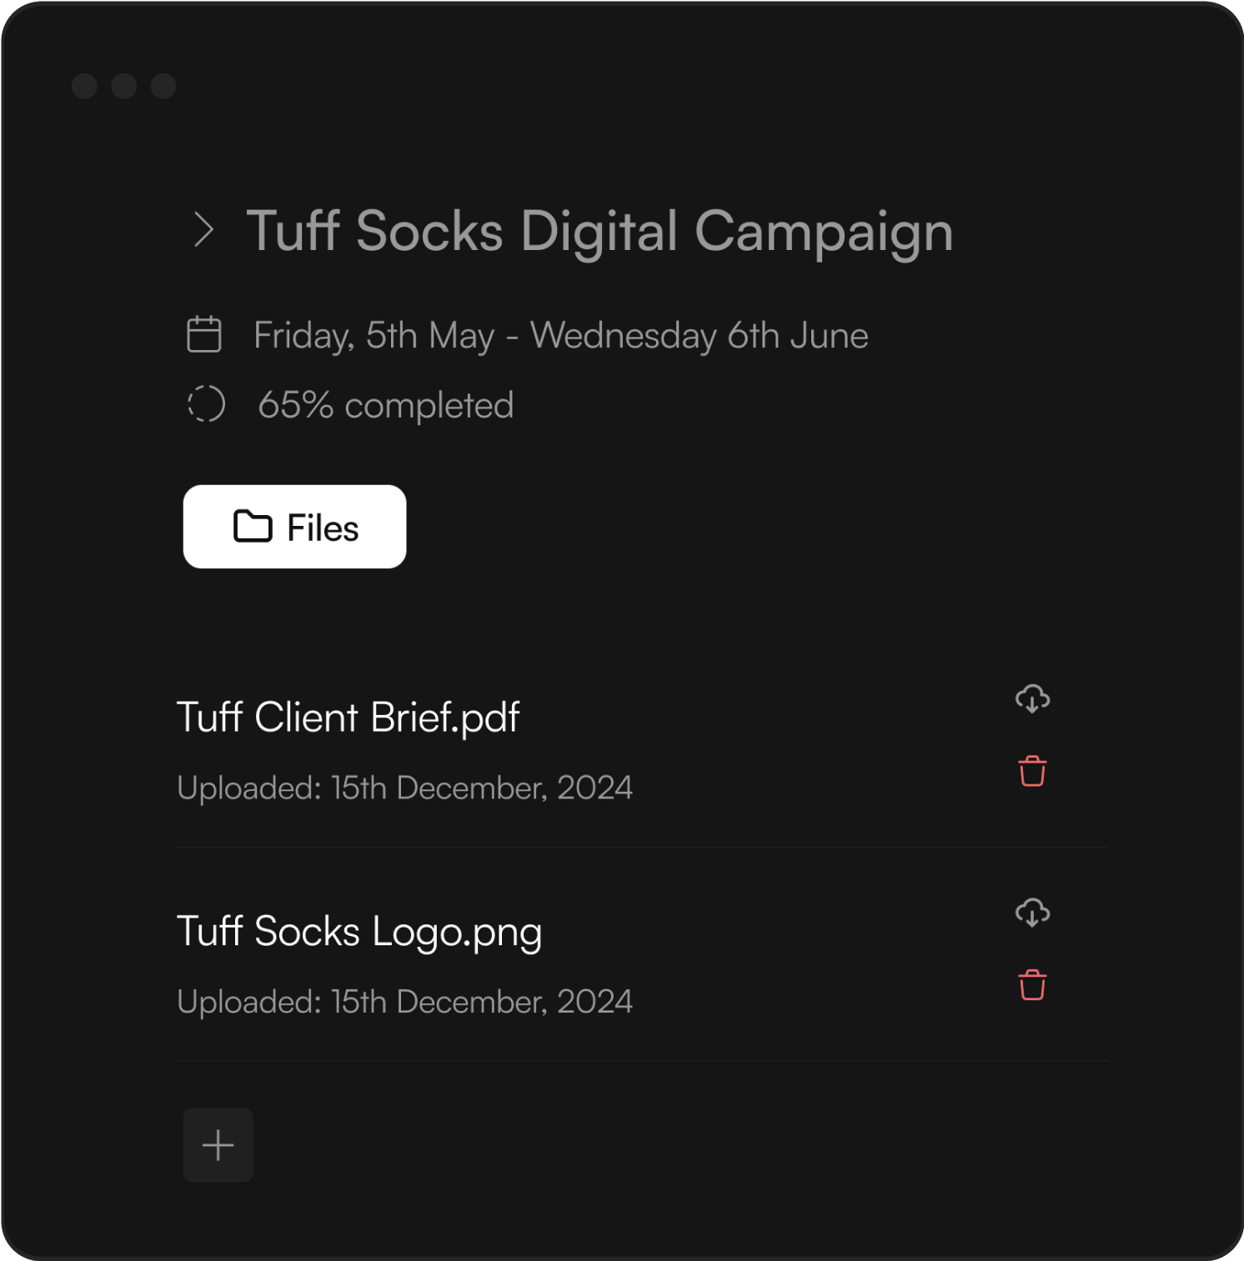The height and width of the screenshot is (1261, 1244).
Task: Open the Tuff Socks Logo.png entry
Action: coord(359,932)
